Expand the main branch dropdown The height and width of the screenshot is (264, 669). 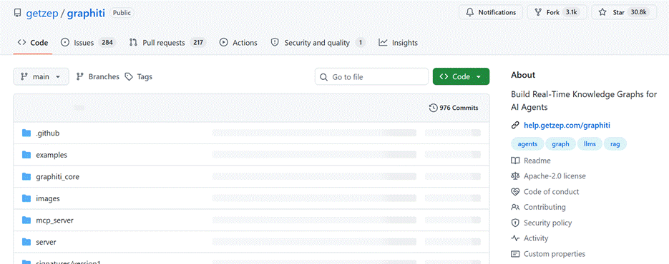41,76
